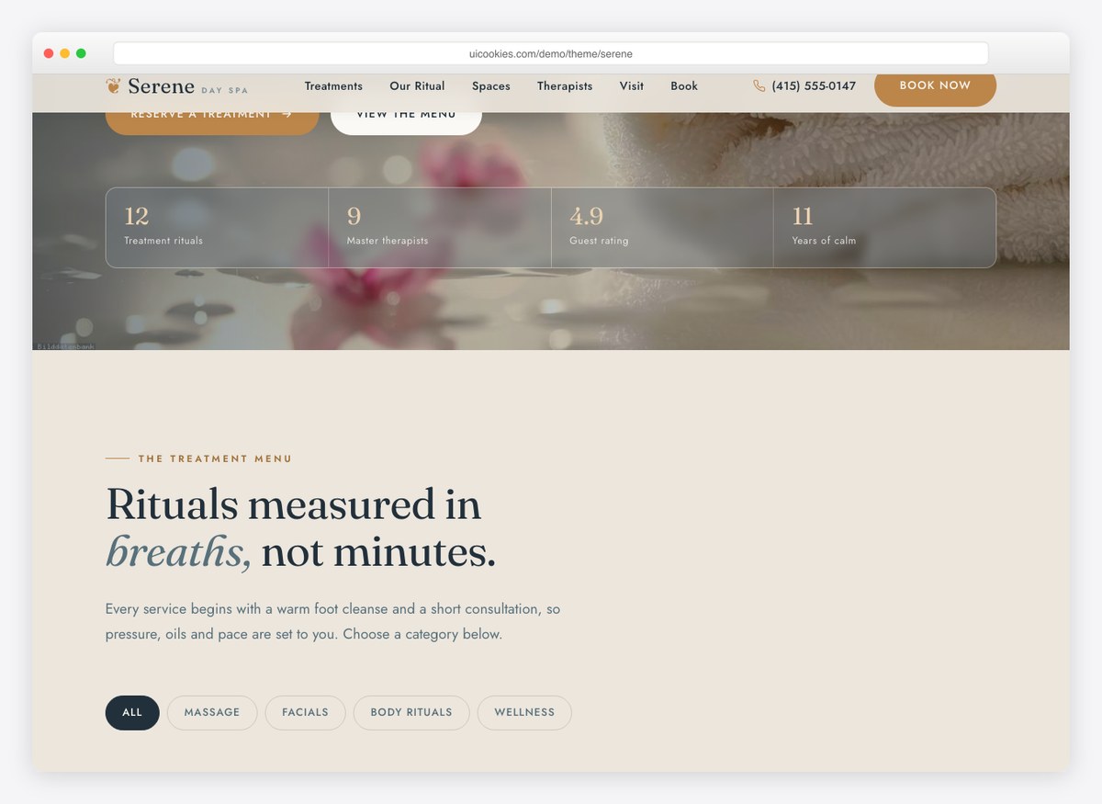
Task: Show the Body Rituals category
Action: (411, 712)
